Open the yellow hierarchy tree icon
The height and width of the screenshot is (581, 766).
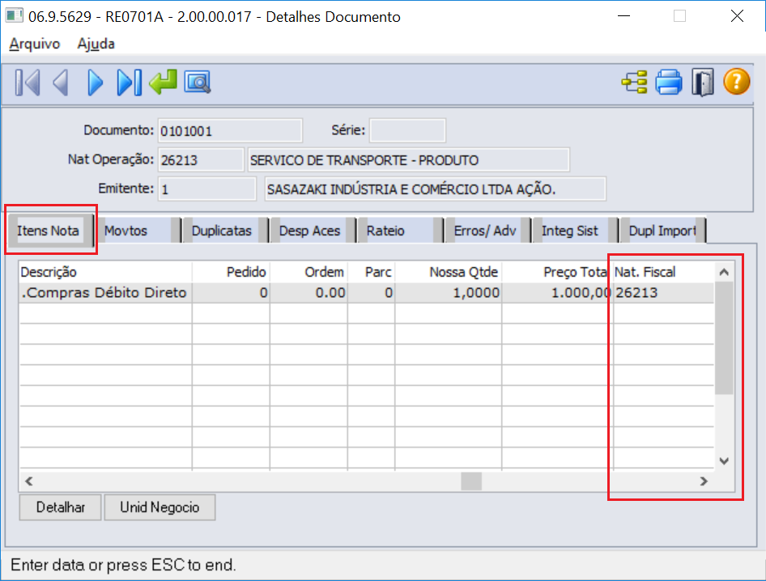(x=634, y=82)
